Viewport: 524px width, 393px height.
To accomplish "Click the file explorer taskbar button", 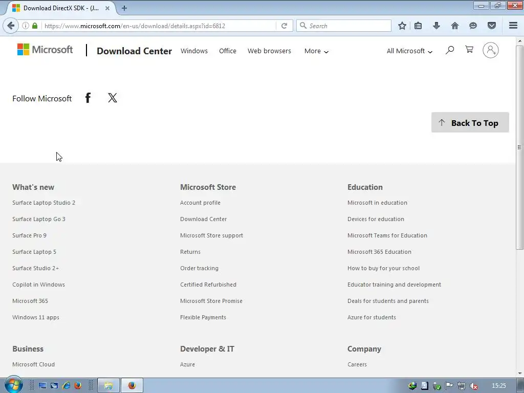I will point(108,386).
